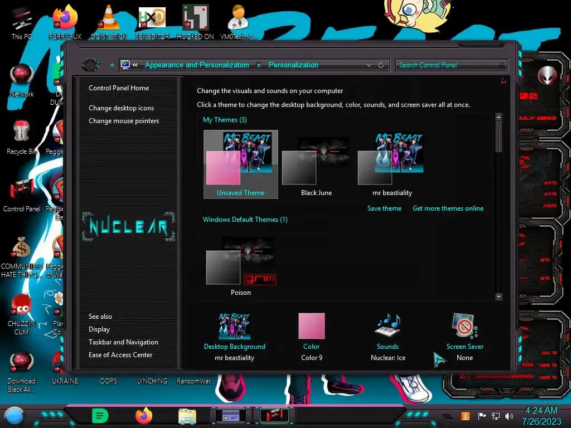Image resolution: width=571 pixels, height=428 pixels.
Task: Click the themes list scroll down arrow
Action: [x=499, y=296]
